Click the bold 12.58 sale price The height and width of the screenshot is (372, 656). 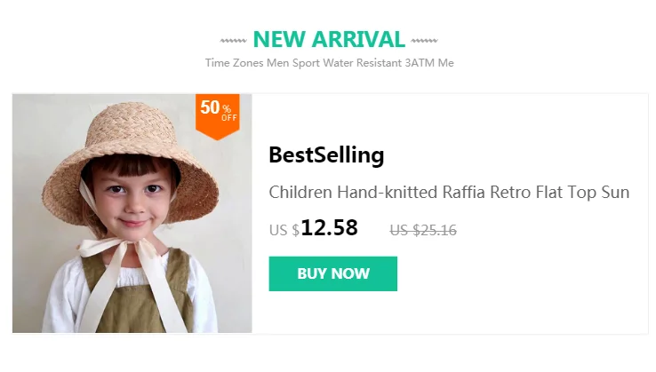[329, 228]
